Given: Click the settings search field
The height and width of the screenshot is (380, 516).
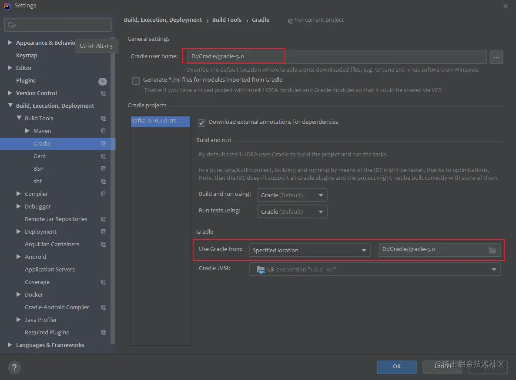Looking at the screenshot, I should 58,25.
